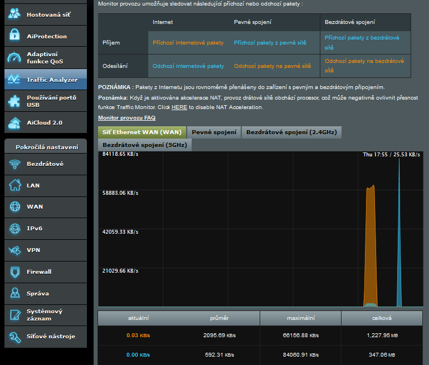The image size is (429, 365).
Task: Open the IPv6 settings icon
Action: click(x=15, y=228)
